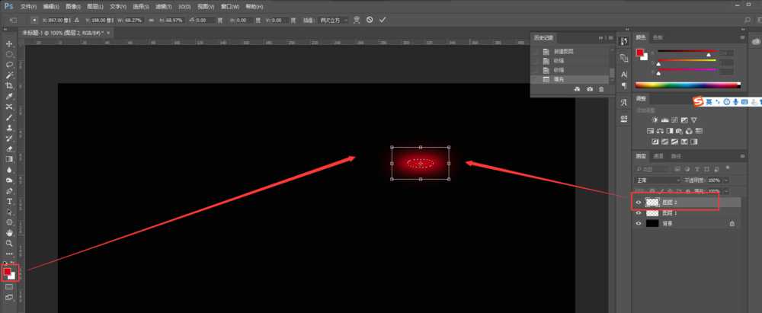Click the 图层 1 layer thumbnail
Image resolution: width=762 pixels, height=313 pixels.
(652, 213)
